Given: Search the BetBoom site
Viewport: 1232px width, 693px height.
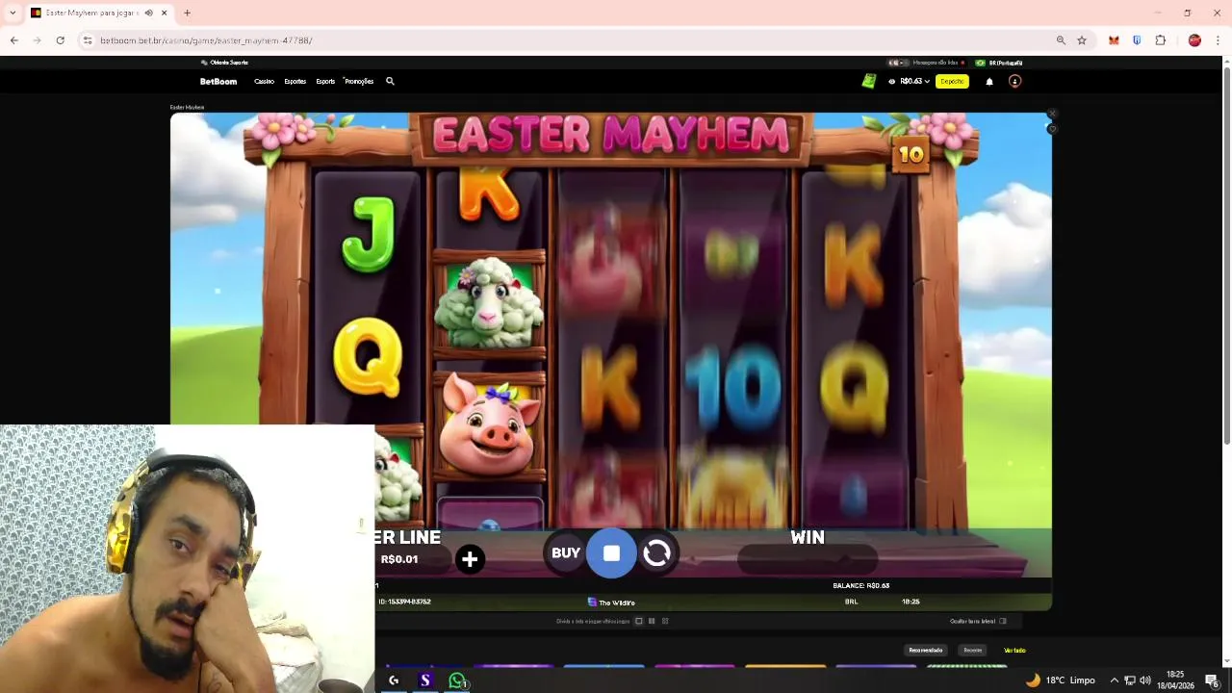Looking at the screenshot, I should coord(390,81).
